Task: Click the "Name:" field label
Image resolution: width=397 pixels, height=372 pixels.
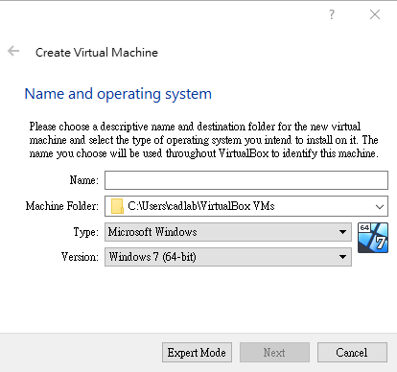Action: pyautogui.click(x=84, y=180)
